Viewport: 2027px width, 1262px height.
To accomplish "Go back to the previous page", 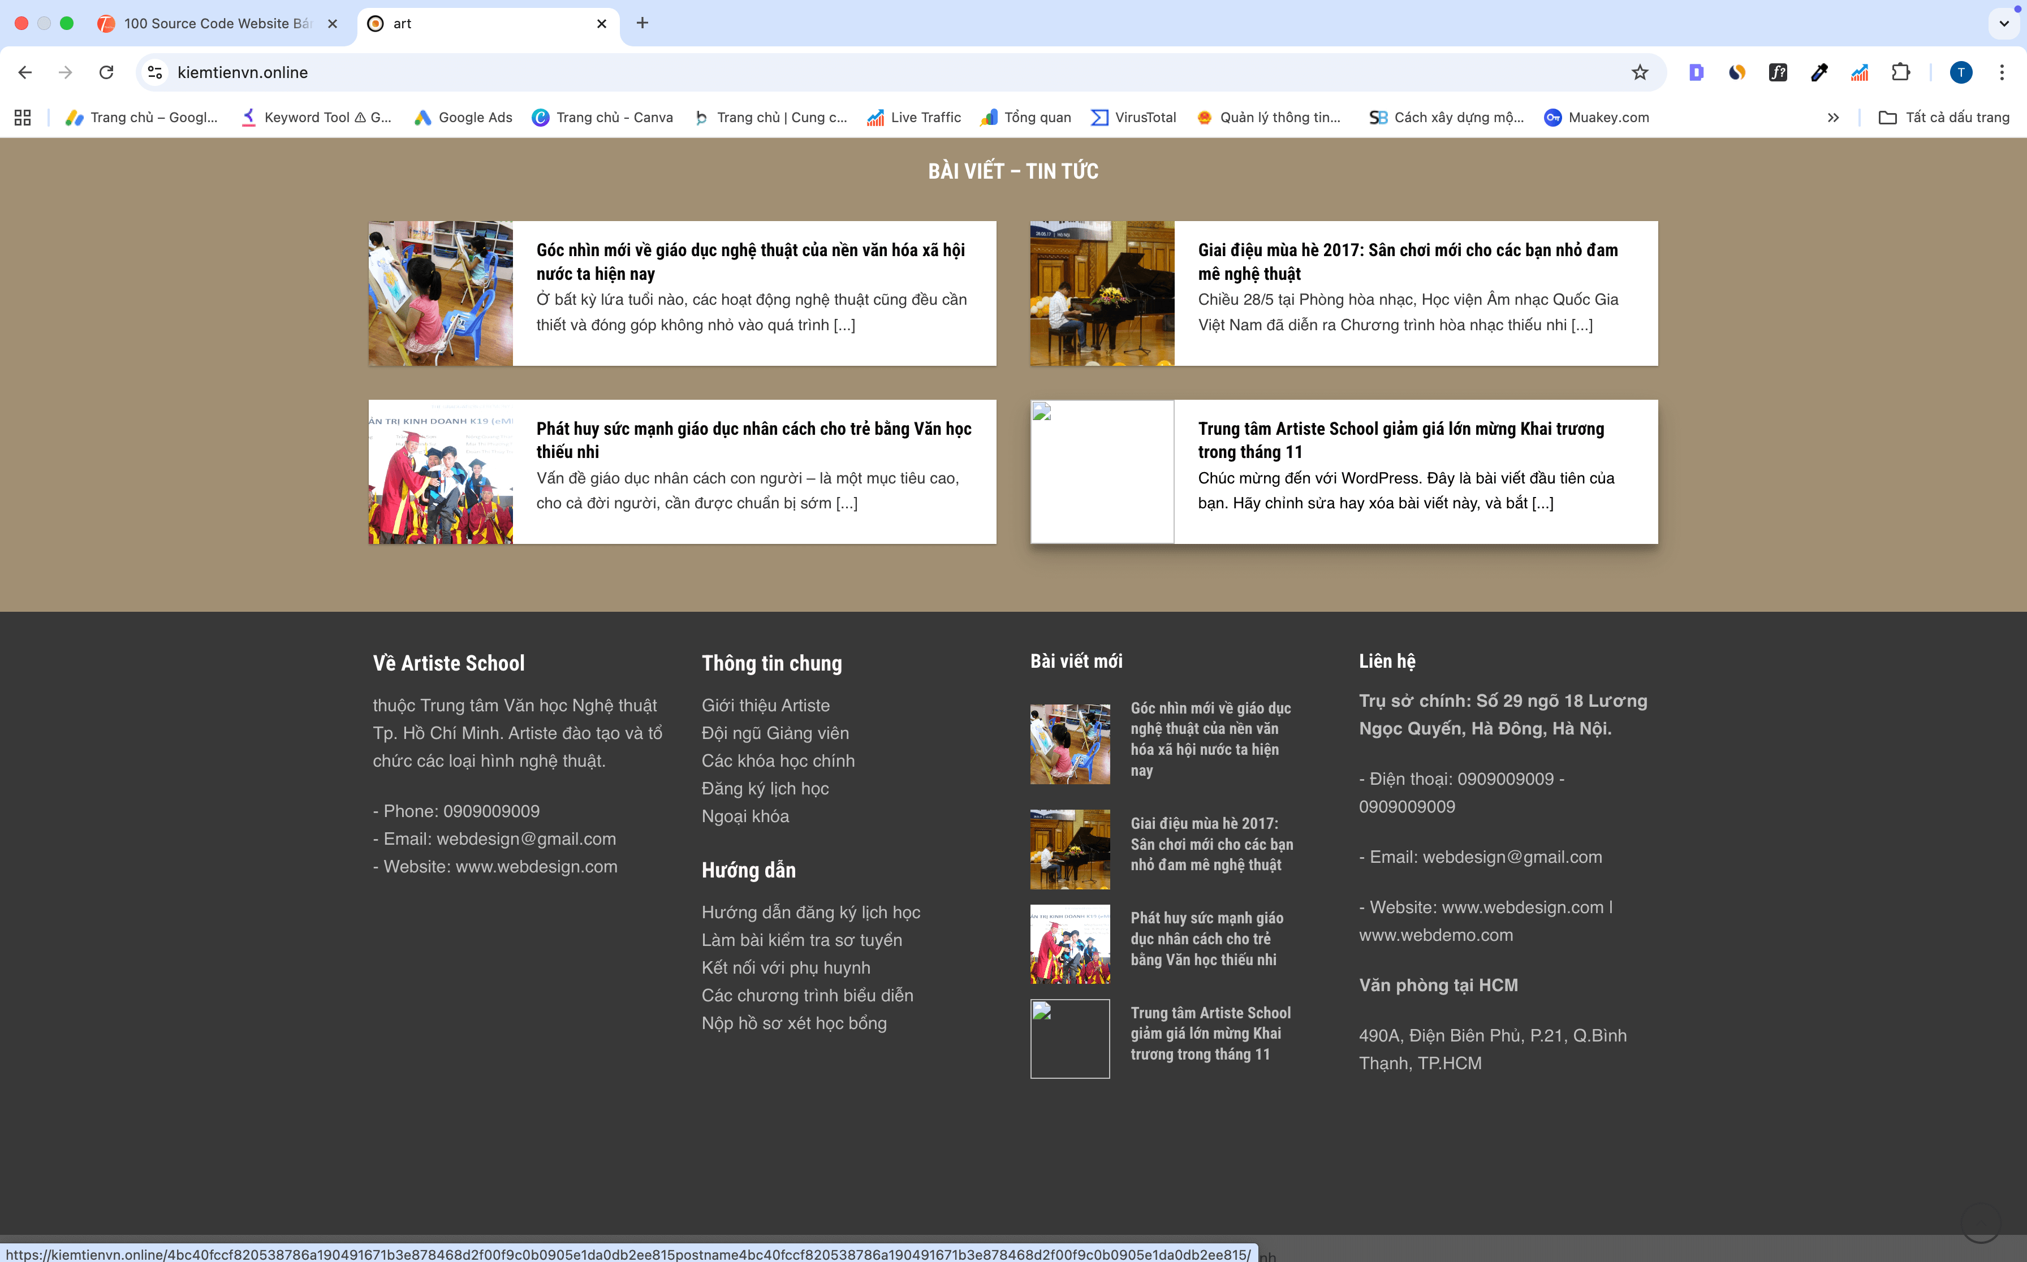I will [25, 72].
